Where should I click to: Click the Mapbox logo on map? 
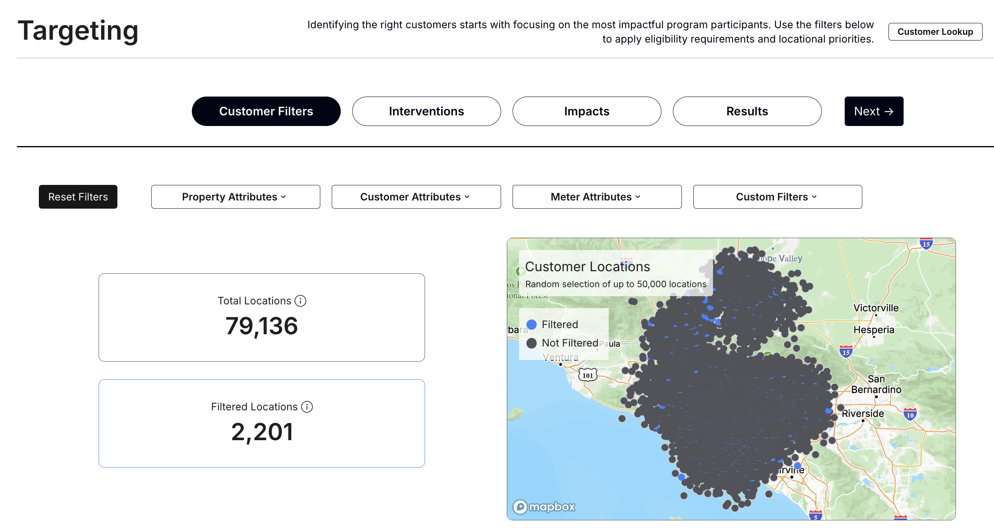[x=544, y=507]
